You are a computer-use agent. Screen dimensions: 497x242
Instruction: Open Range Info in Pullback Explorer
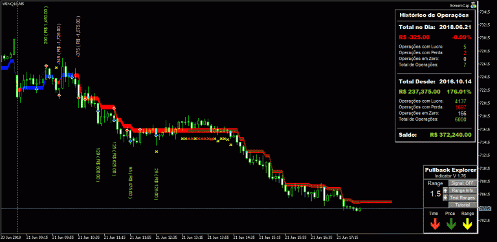tap(463, 190)
